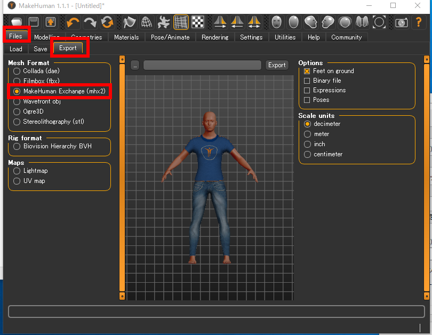432x335 pixels.
Task: Enable Poses checkbox
Action: coord(317,100)
